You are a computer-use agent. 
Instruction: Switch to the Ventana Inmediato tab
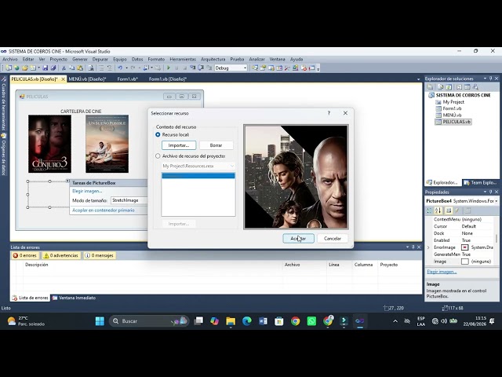[x=74, y=298]
